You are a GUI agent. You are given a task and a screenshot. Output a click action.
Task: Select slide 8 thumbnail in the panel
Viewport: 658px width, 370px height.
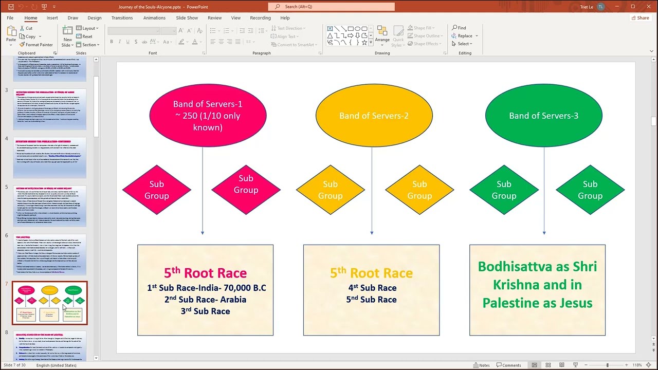(50, 346)
